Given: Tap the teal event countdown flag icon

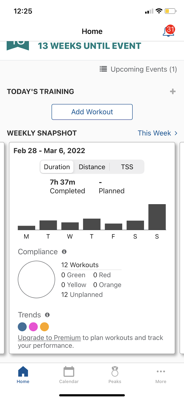Looking at the screenshot, I should (18, 46).
